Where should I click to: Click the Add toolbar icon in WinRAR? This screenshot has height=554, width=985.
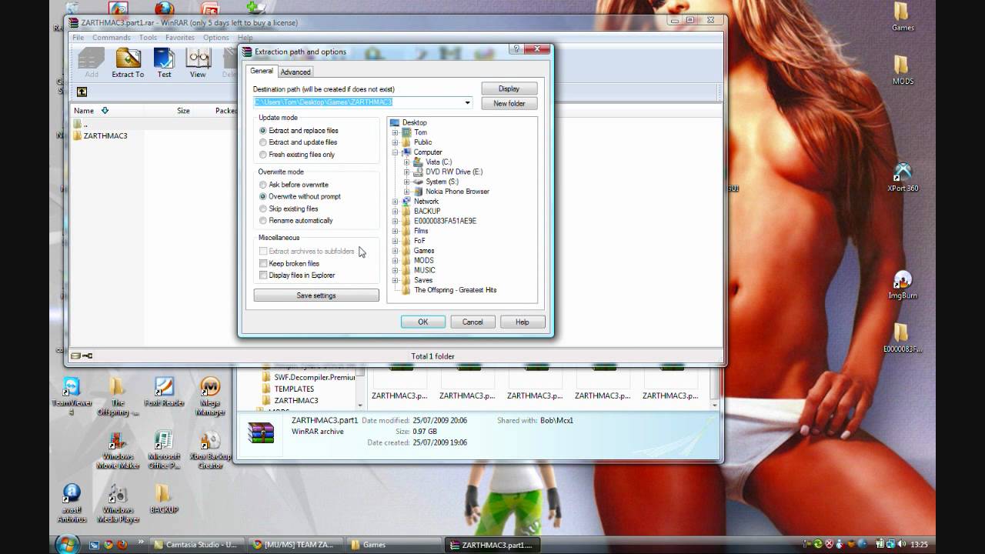[x=92, y=63]
